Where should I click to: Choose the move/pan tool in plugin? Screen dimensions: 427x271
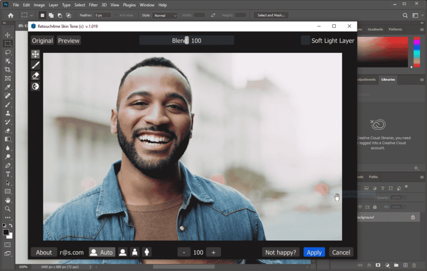35,54
